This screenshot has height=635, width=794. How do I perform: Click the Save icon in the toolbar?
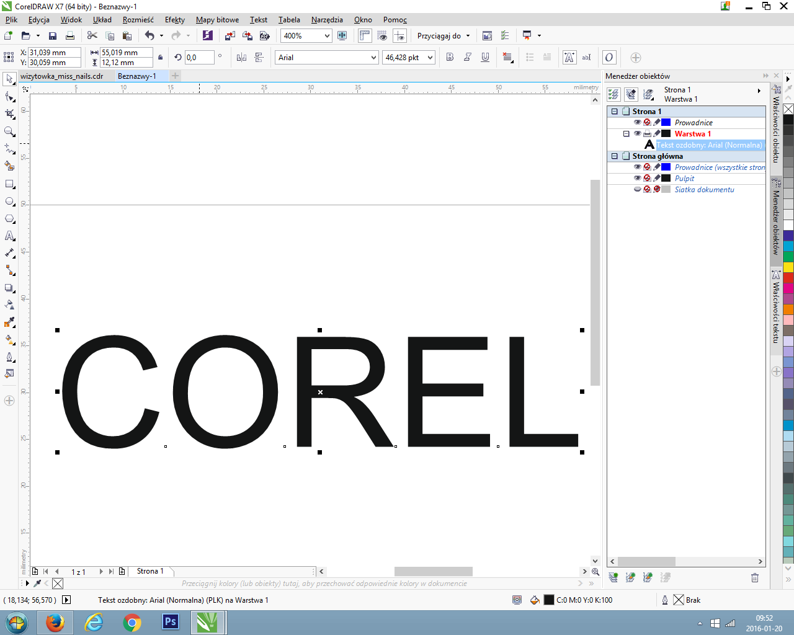53,36
